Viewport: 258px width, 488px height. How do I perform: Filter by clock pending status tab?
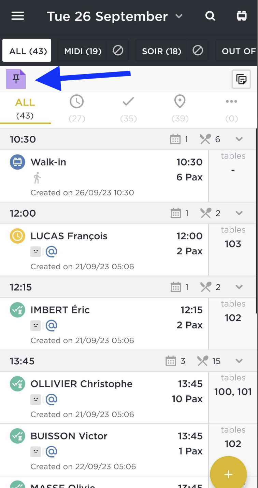tap(77, 109)
